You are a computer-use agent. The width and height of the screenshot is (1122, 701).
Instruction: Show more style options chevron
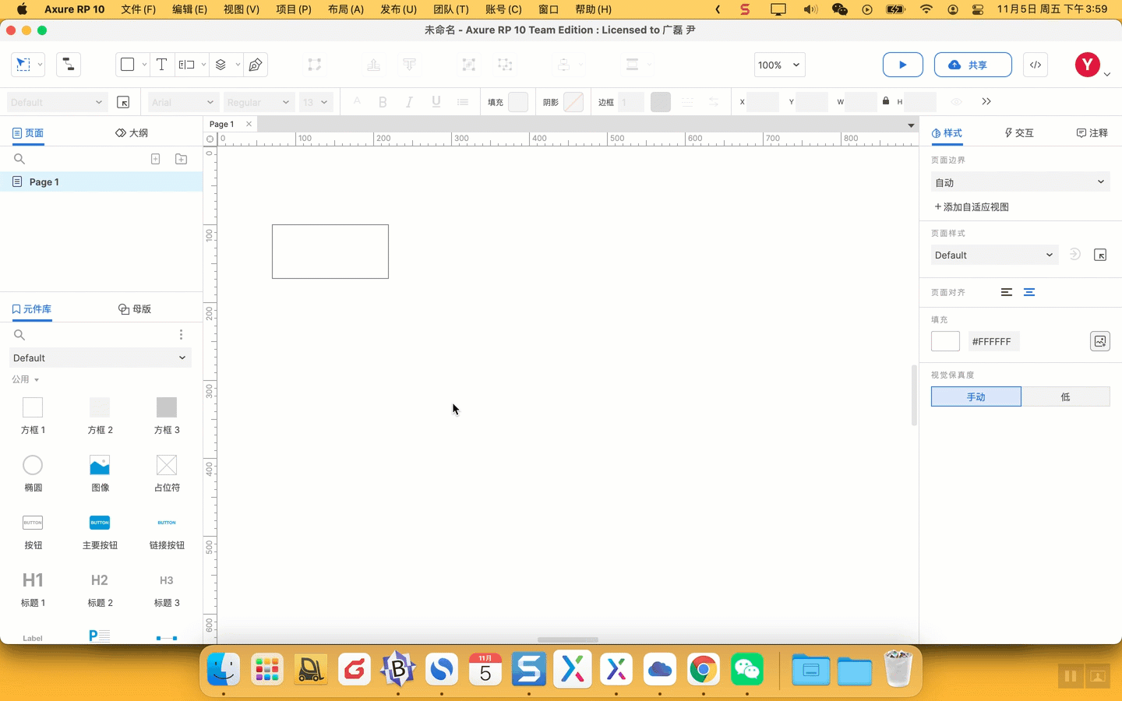(986, 102)
